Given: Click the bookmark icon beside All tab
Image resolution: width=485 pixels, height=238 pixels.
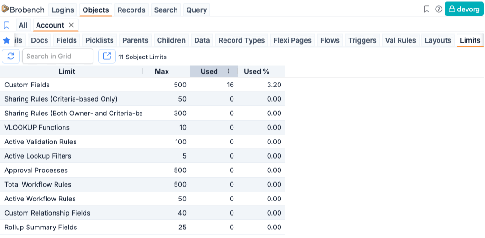Looking at the screenshot, I should click(x=7, y=25).
